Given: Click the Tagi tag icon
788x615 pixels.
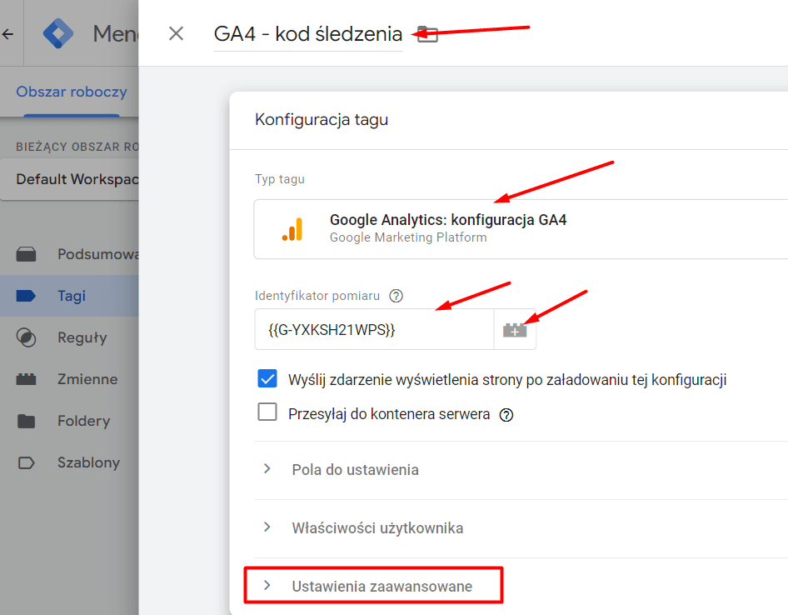Looking at the screenshot, I should tap(26, 296).
